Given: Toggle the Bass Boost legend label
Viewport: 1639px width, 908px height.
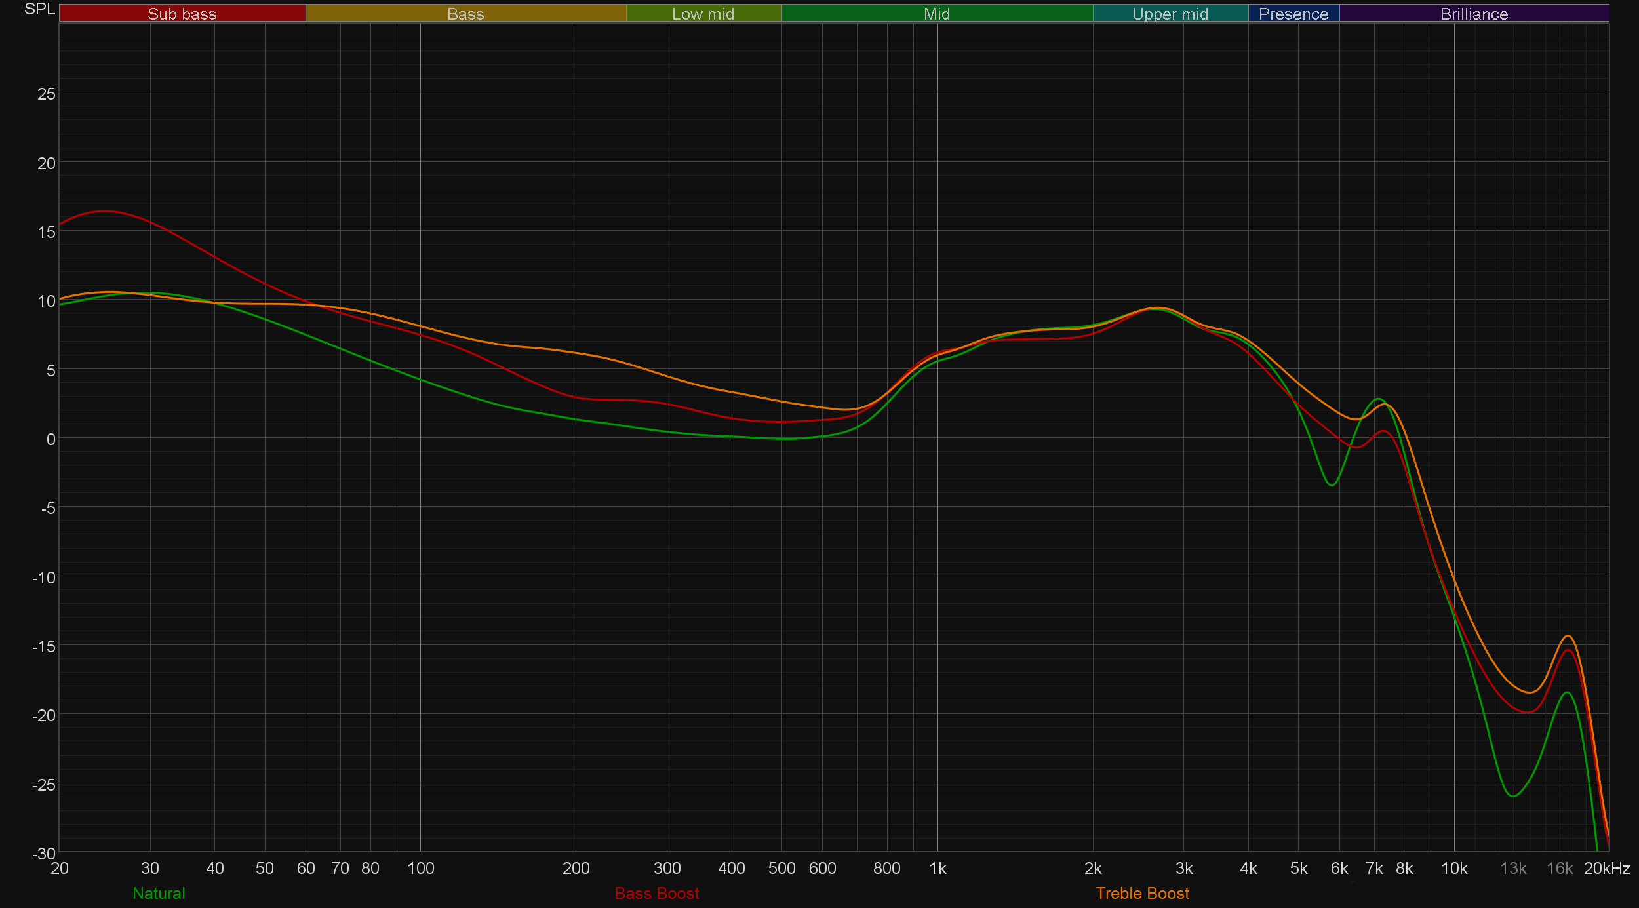Looking at the screenshot, I should (657, 893).
